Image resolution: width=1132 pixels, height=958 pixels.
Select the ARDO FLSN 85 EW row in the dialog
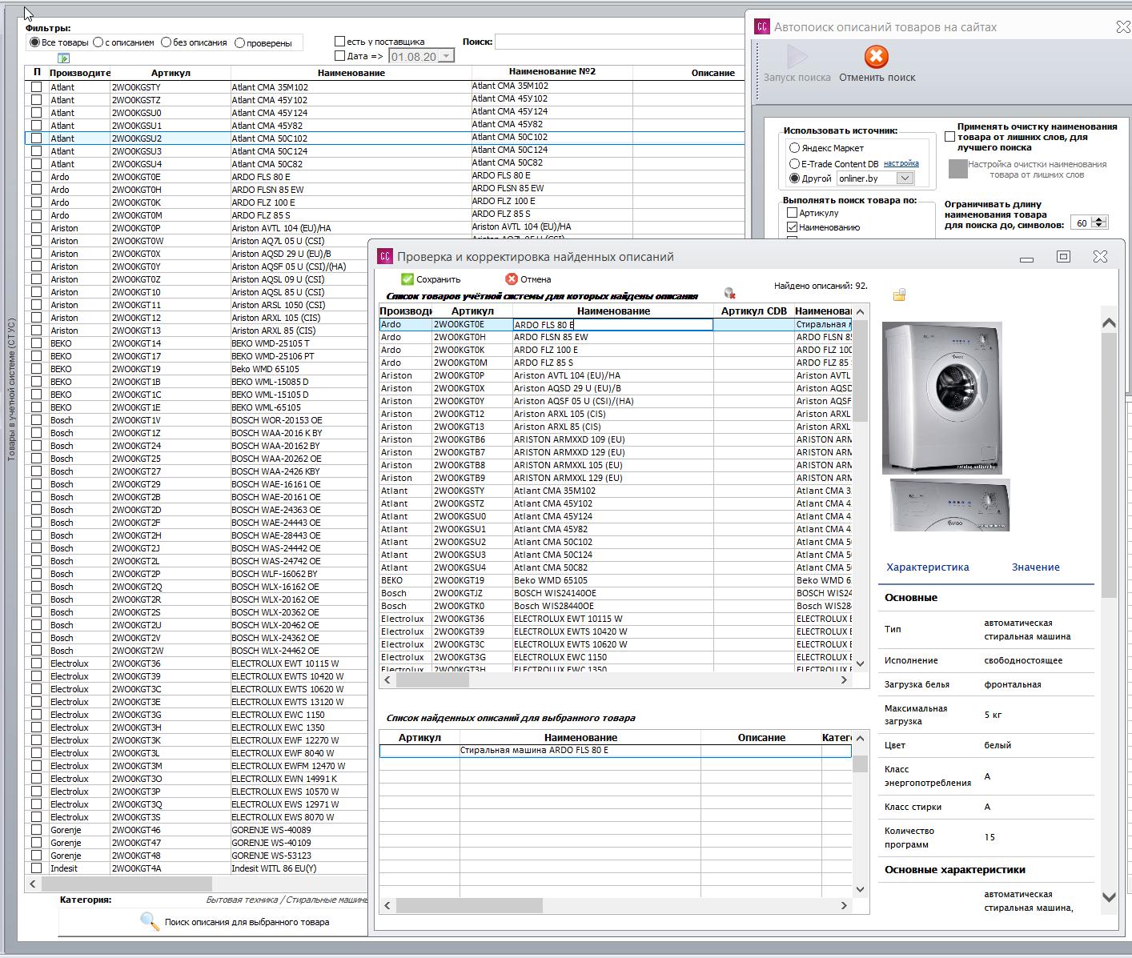click(615, 337)
